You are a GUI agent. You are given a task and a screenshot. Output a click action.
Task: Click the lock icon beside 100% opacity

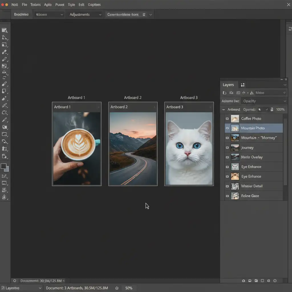(x=272, y=109)
